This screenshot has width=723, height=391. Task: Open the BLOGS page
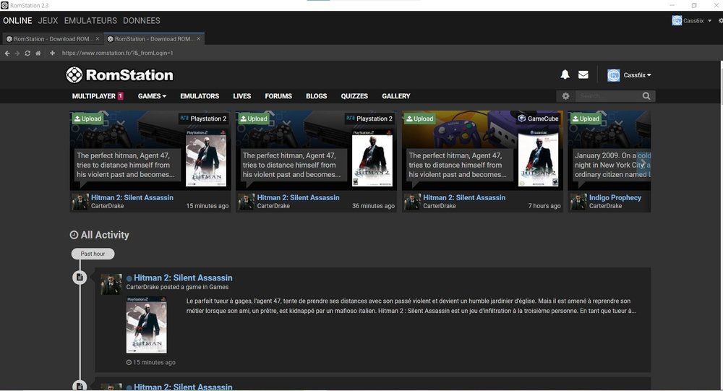(317, 96)
